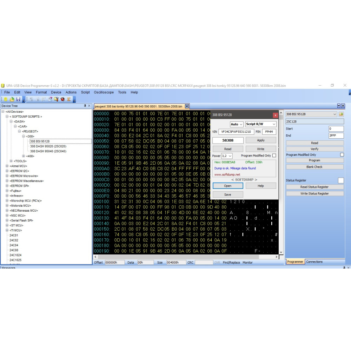Viewport: 351px width, 351px height.
Task: Click the mileage 58308 input field
Action: coord(228,140)
